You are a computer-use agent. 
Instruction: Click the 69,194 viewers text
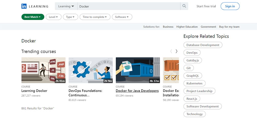click(x=124, y=96)
